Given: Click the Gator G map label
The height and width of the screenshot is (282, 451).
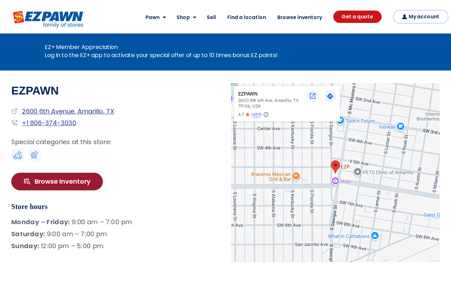Looking at the screenshot, I should click(x=431, y=215).
